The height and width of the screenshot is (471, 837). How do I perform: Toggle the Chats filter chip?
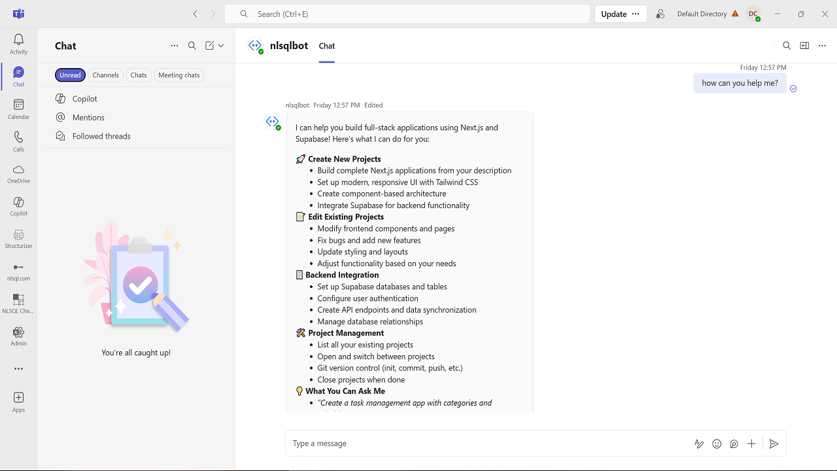139,75
